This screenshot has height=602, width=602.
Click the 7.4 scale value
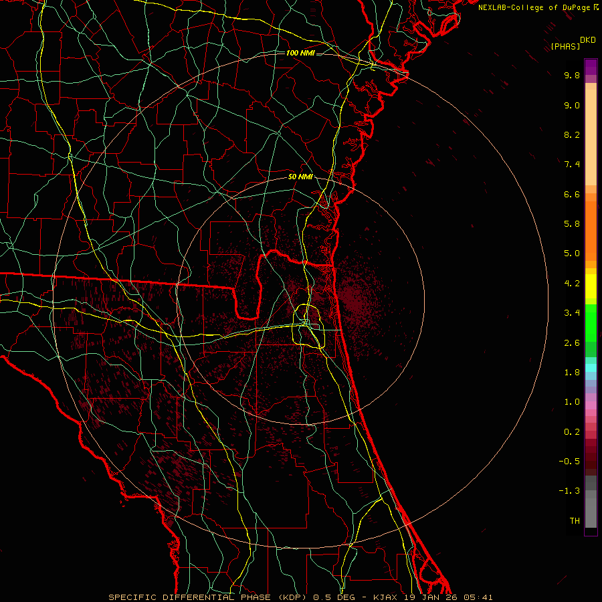coord(572,165)
